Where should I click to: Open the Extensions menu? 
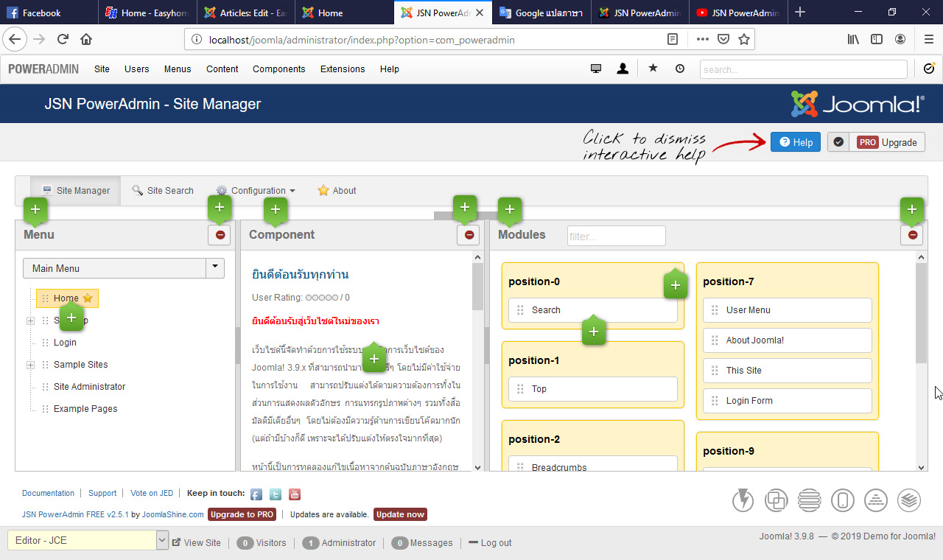pyautogui.click(x=342, y=69)
